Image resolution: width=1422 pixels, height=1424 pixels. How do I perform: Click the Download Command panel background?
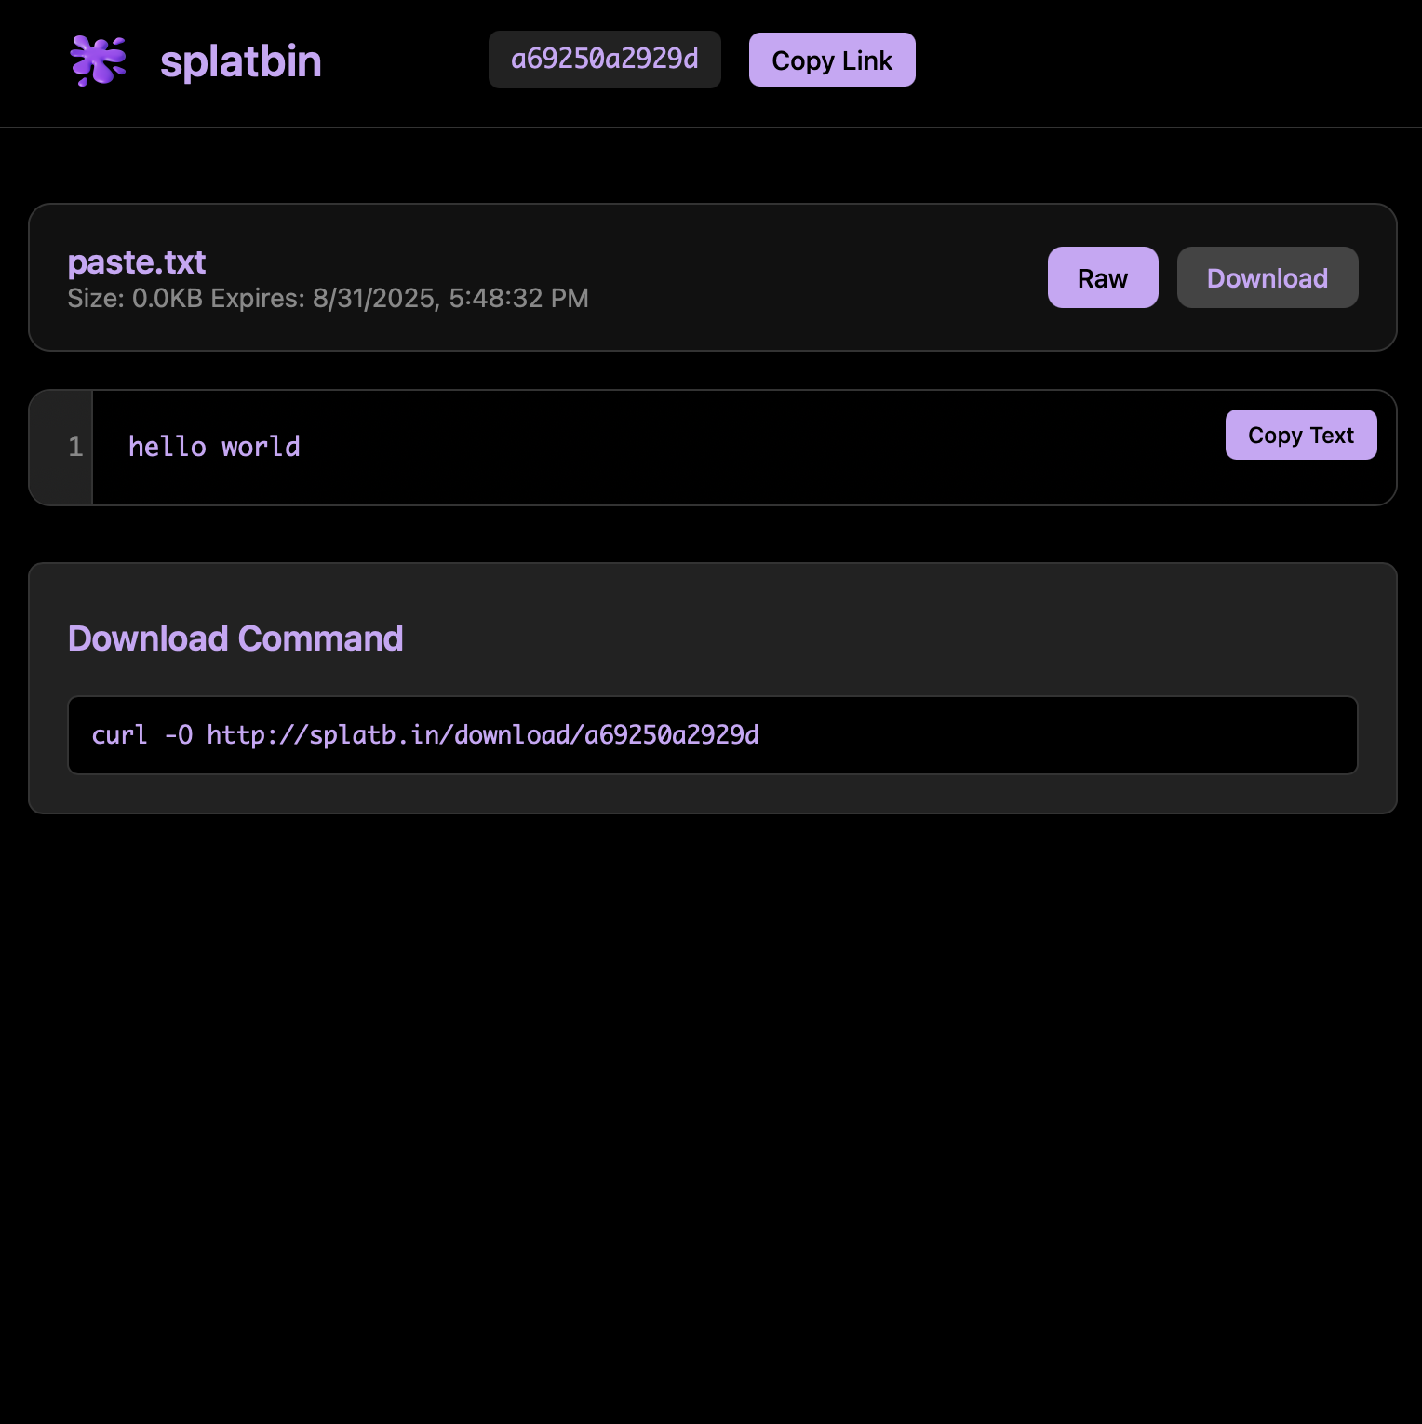[712, 687]
